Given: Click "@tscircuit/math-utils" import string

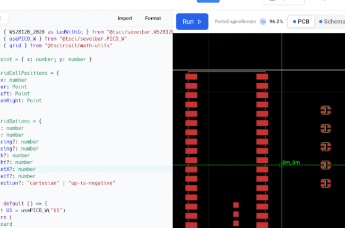Looking at the screenshot, I should tap(79, 46).
